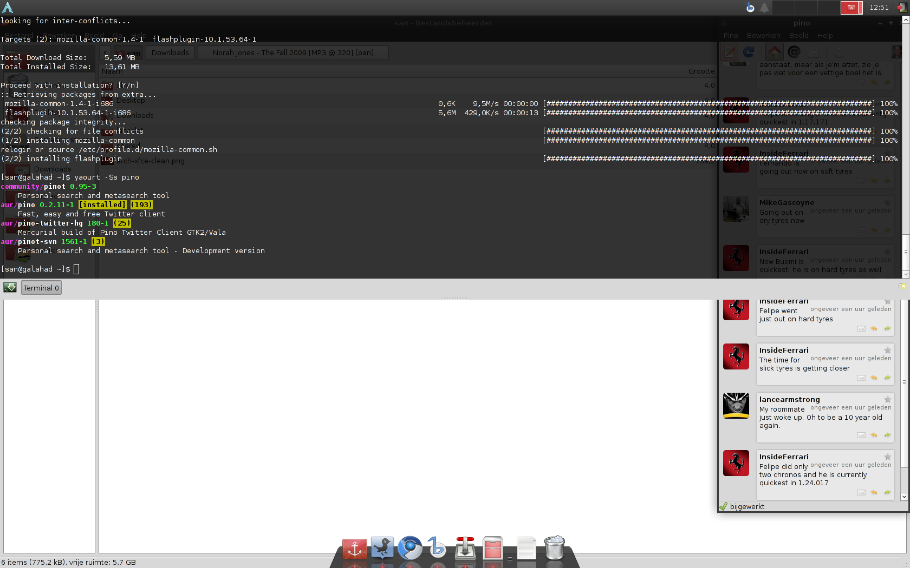Image resolution: width=910 pixels, height=568 pixels.
Task: Reply to the 'Felipe did only two chronos' tweet
Action: 874,492
